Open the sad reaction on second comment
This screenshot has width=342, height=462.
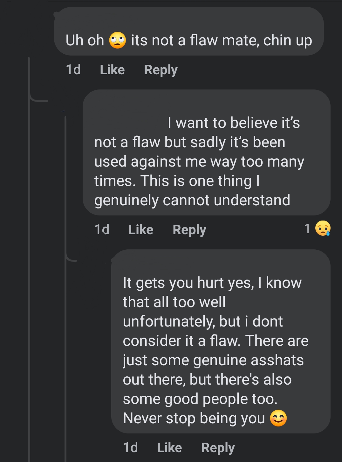(x=323, y=228)
